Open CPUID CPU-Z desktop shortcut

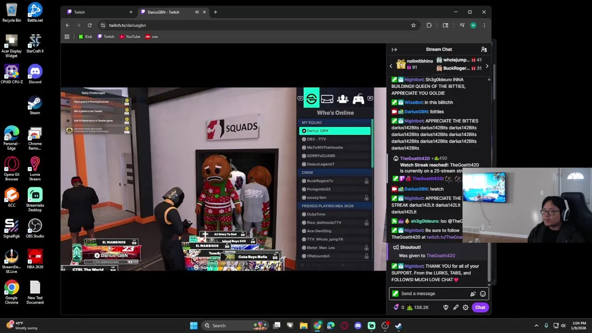[x=12, y=74]
